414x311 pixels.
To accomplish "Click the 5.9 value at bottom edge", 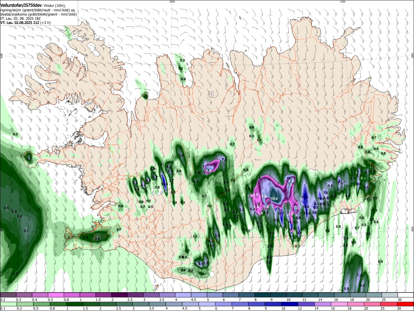I will [346, 289].
